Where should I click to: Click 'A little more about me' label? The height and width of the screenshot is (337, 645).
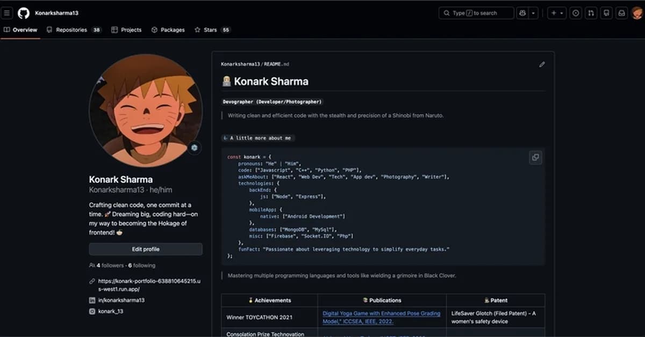pos(258,138)
